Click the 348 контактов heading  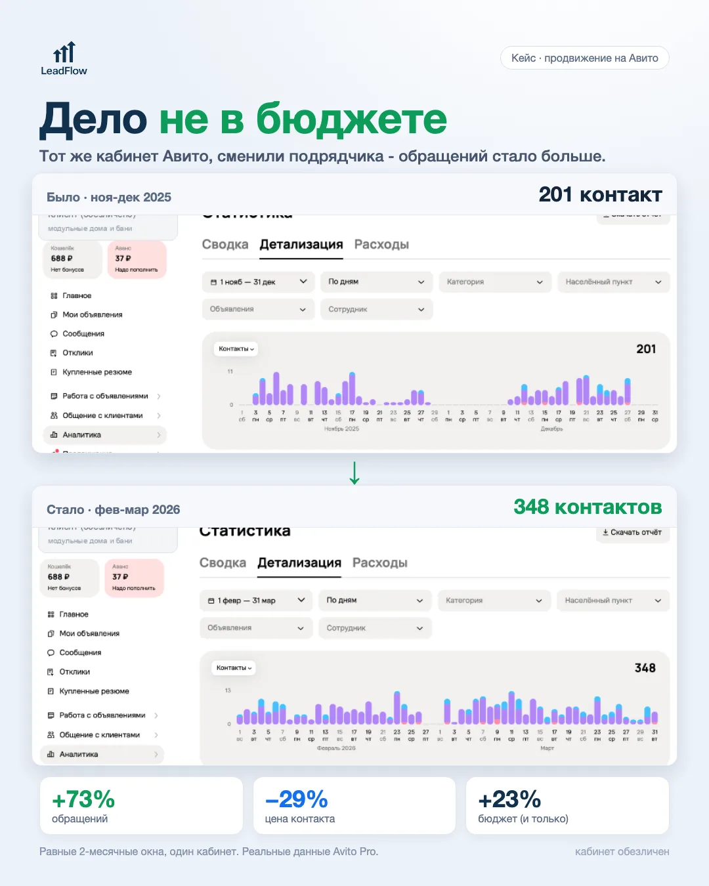tap(588, 507)
